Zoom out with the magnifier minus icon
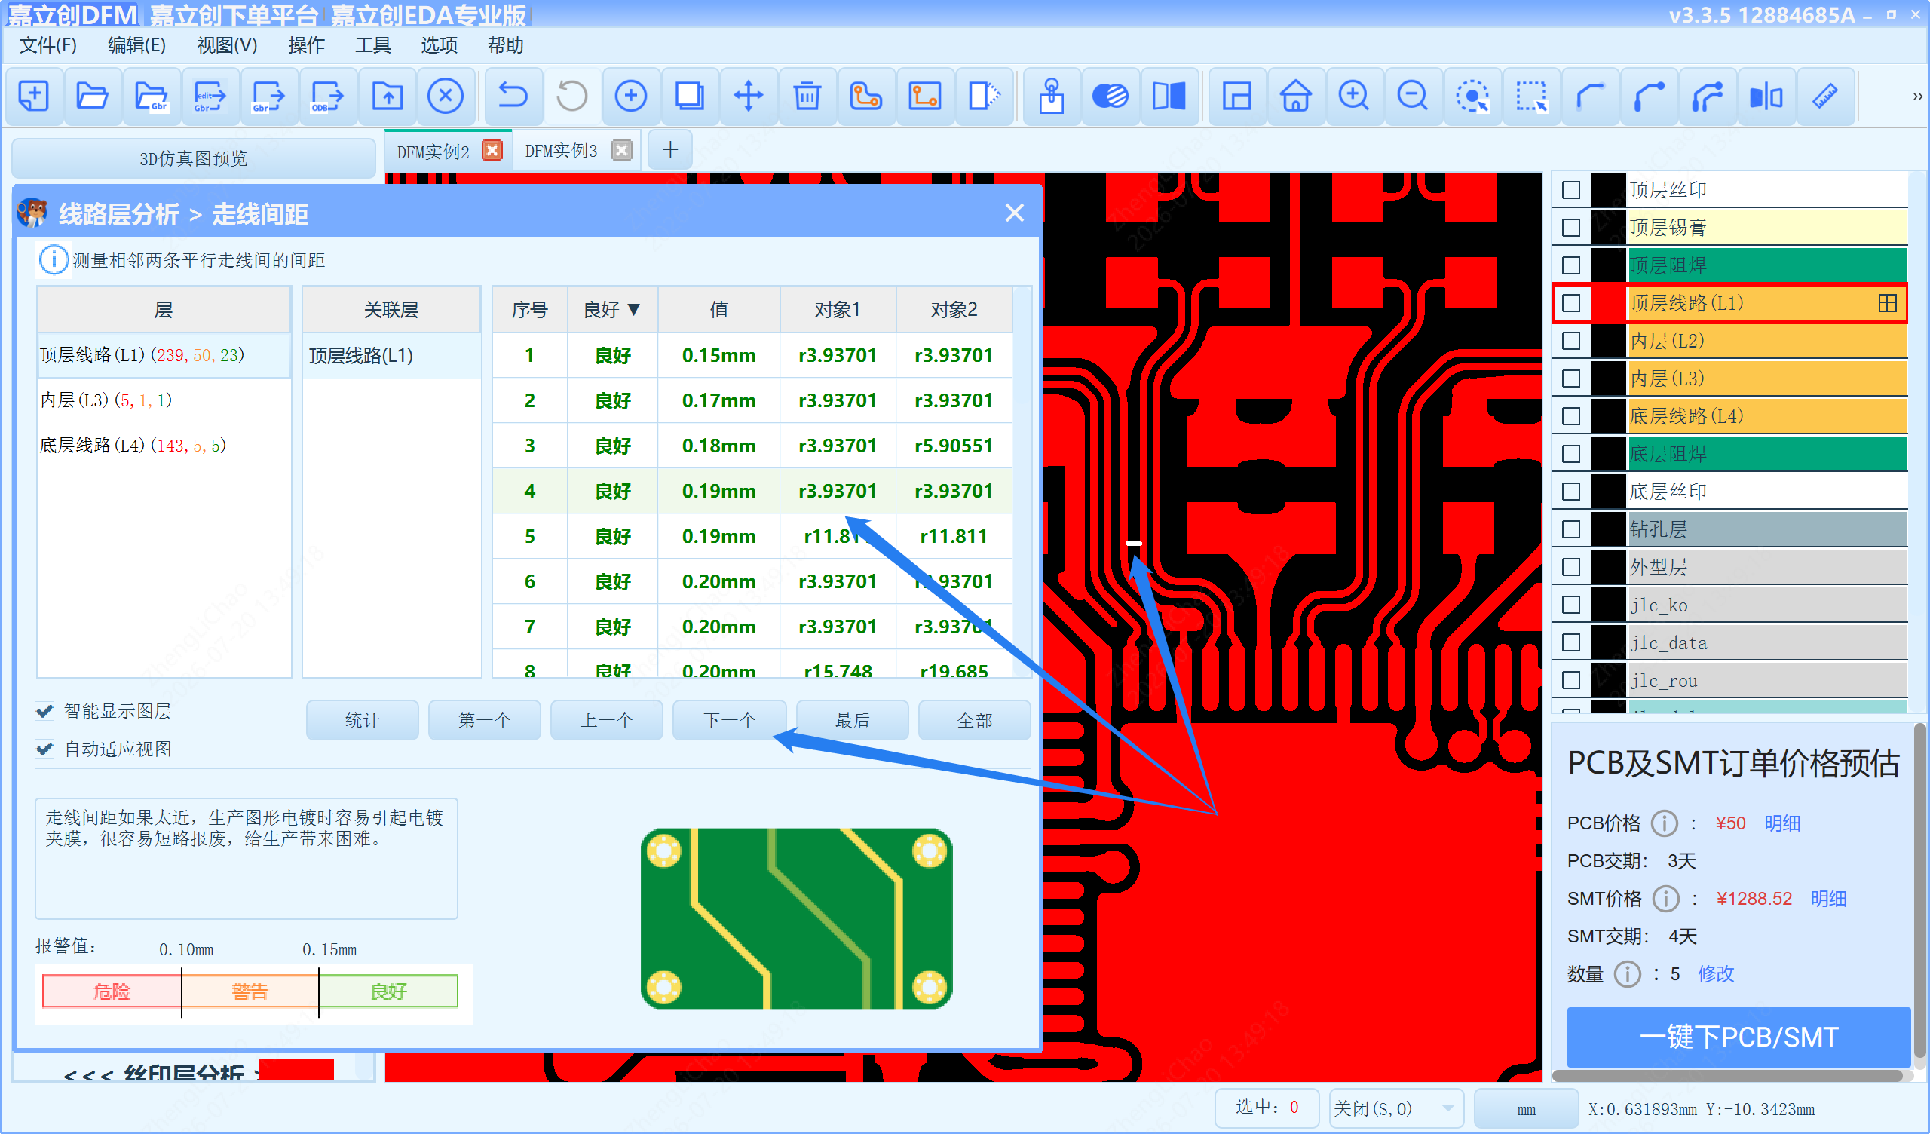Image resolution: width=1930 pixels, height=1134 pixels. tap(1413, 96)
